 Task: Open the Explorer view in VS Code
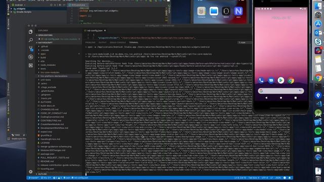click(30, 32)
